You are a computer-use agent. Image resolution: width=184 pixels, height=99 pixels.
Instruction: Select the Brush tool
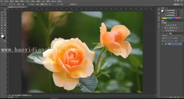(x=5, y=18)
